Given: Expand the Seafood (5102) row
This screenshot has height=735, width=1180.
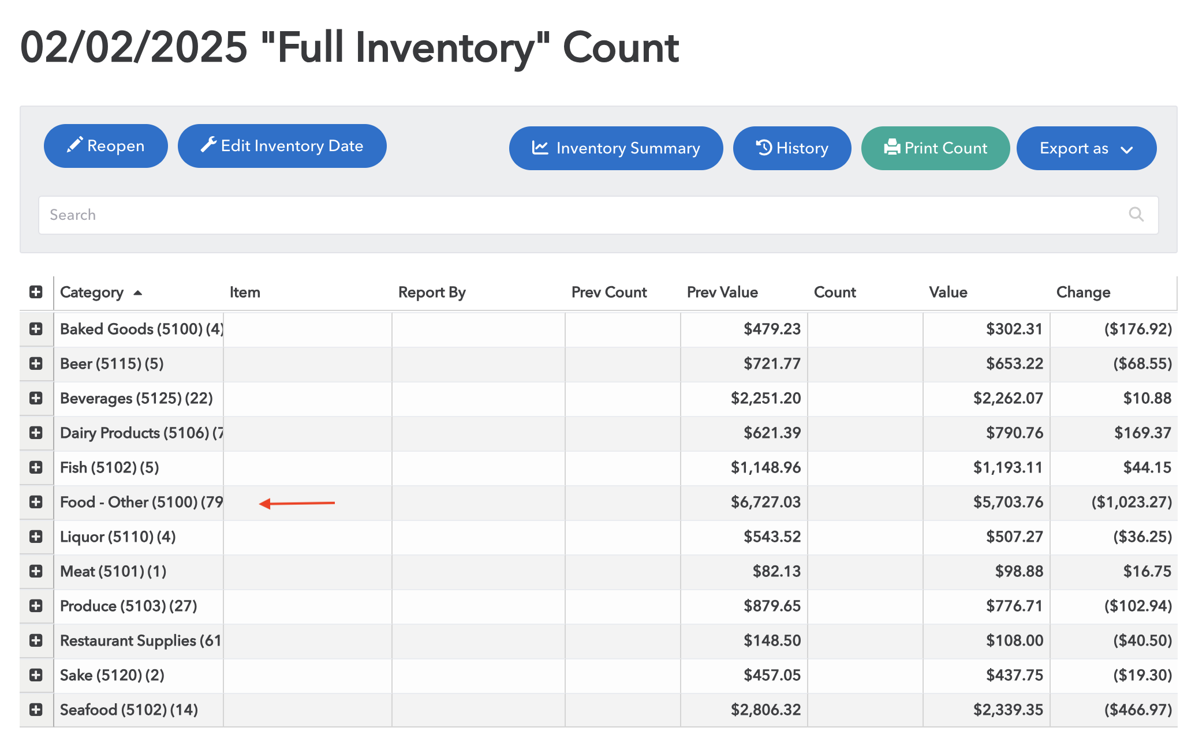Looking at the screenshot, I should pyautogui.click(x=36, y=710).
